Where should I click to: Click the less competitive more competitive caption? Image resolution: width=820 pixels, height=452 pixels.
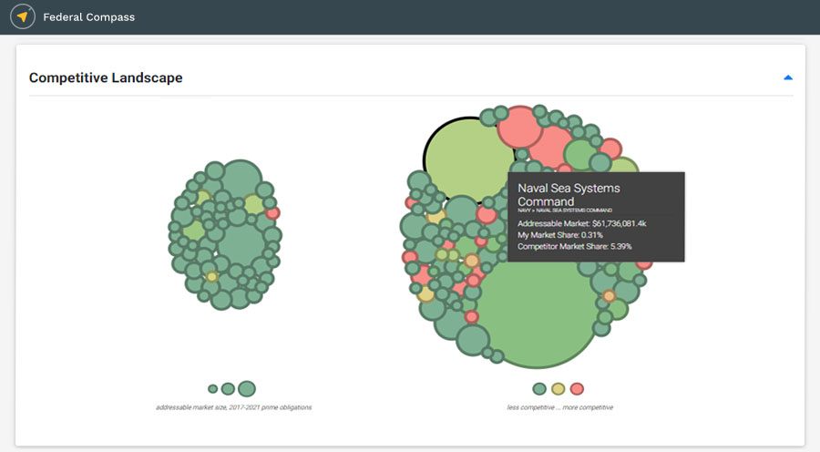click(559, 407)
